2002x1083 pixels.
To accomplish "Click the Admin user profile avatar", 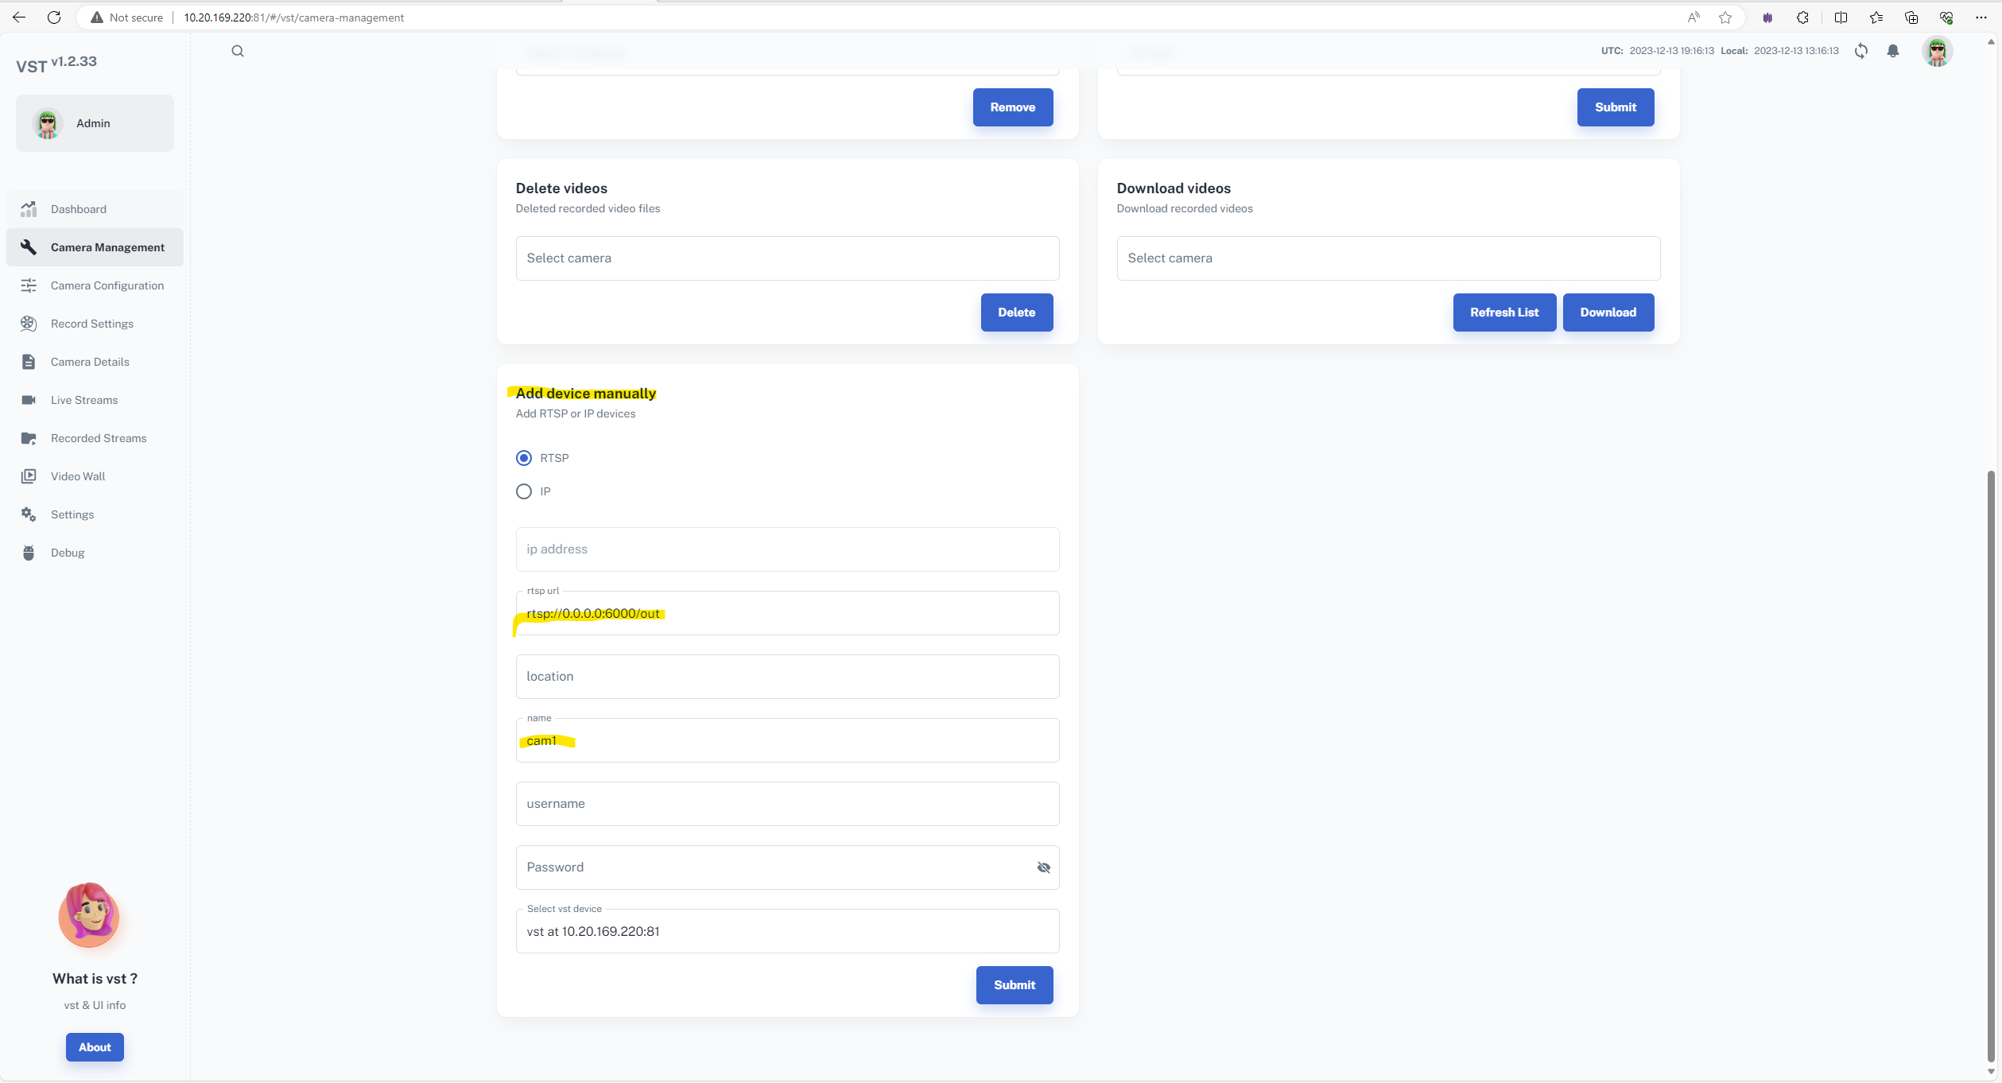I will pyautogui.click(x=48, y=122).
